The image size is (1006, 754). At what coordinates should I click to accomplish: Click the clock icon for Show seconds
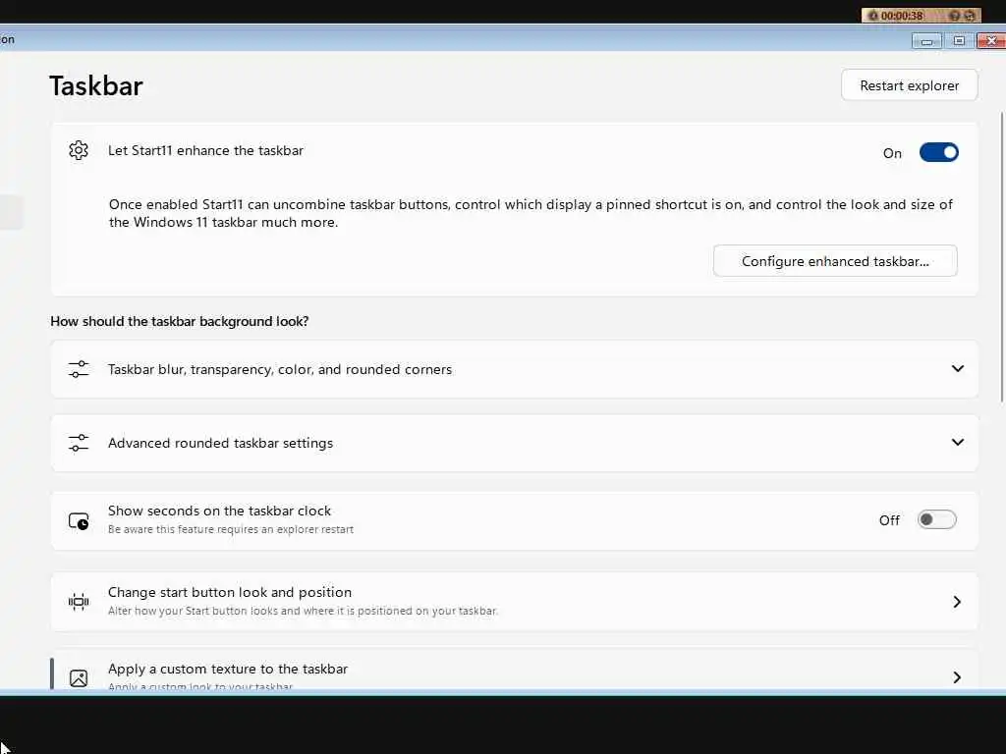click(x=79, y=520)
